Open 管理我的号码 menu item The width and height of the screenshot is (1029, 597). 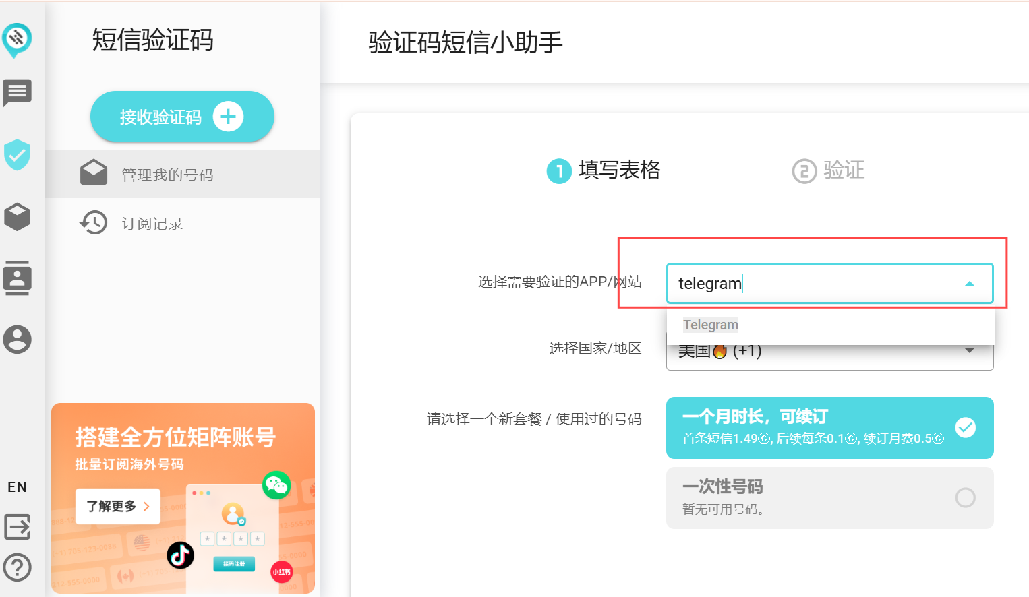click(x=183, y=174)
